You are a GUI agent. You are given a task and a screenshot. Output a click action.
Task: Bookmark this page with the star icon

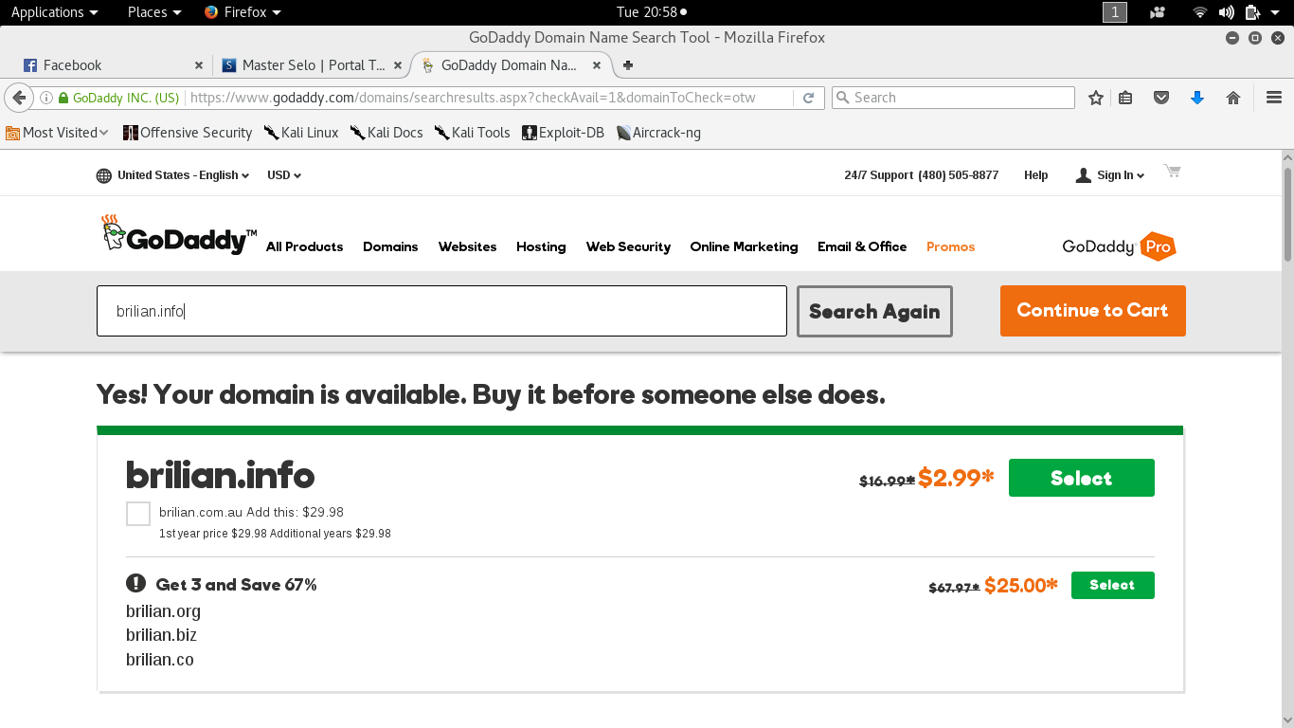1096,98
